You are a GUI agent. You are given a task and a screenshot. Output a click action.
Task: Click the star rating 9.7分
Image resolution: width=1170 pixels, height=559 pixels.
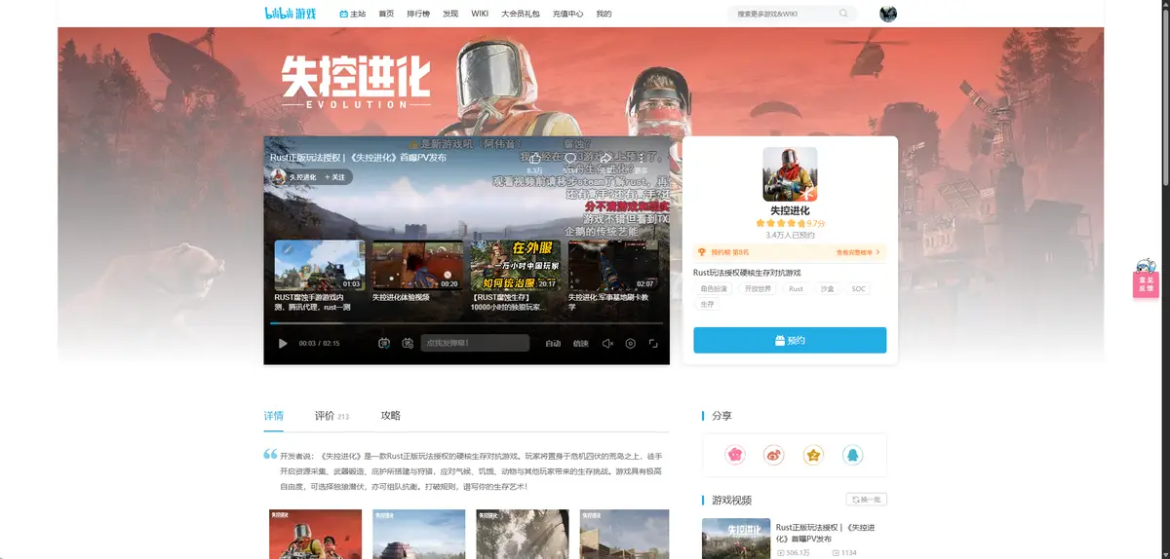coord(790,223)
